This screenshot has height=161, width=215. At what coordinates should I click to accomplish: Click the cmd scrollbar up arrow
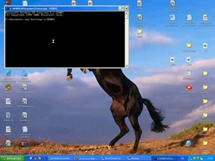click(x=126, y=13)
